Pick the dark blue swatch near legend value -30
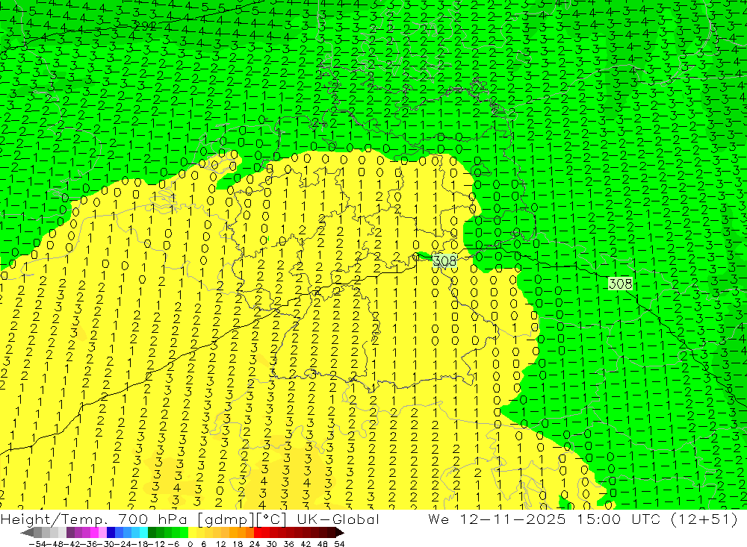The width and height of the screenshot is (747, 547). 111,532
